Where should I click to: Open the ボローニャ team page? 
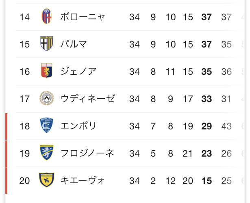(x=83, y=17)
